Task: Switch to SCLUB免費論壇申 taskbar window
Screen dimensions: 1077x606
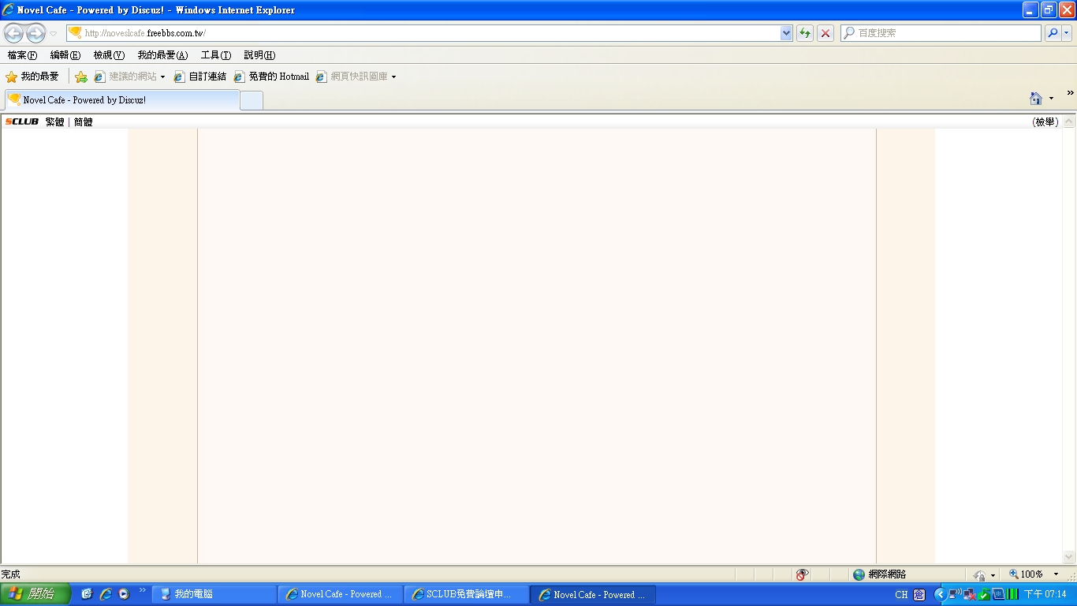Action: [466, 594]
